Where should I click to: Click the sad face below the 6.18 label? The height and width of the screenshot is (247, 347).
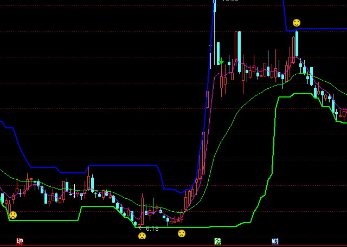click(142, 236)
